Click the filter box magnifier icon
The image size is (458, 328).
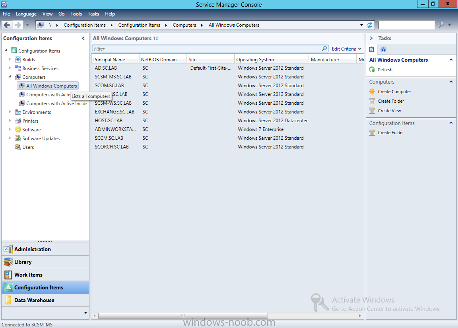coord(324,49)
